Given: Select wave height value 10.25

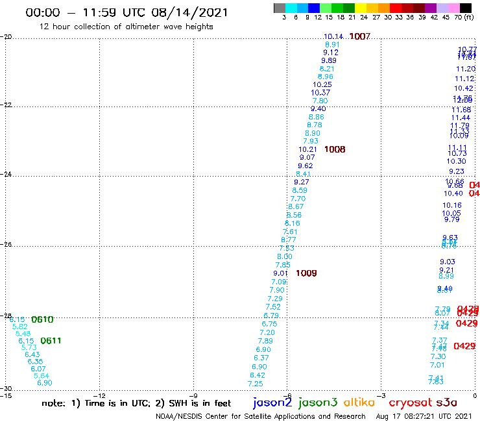Looking at the screenshot, I should point(322,84).
